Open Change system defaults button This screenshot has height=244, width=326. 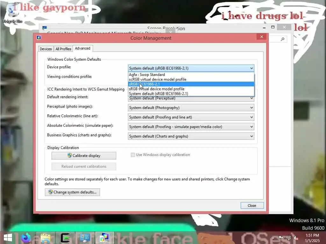(x=72, y=192)
